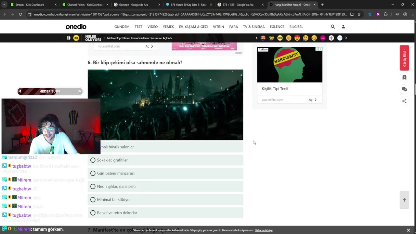Select the colorful plus brand bubble

coord(331,38)
